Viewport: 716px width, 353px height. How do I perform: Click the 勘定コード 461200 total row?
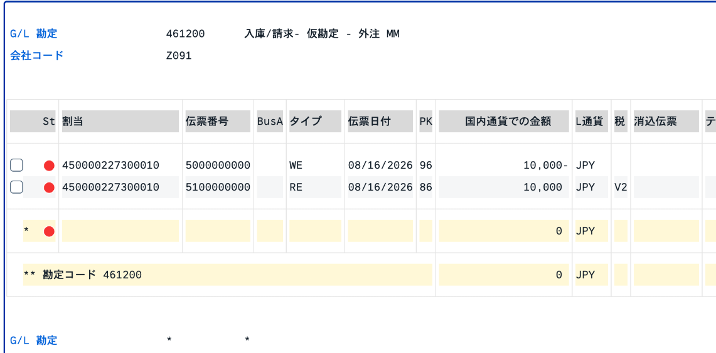[x=227, y=275]
